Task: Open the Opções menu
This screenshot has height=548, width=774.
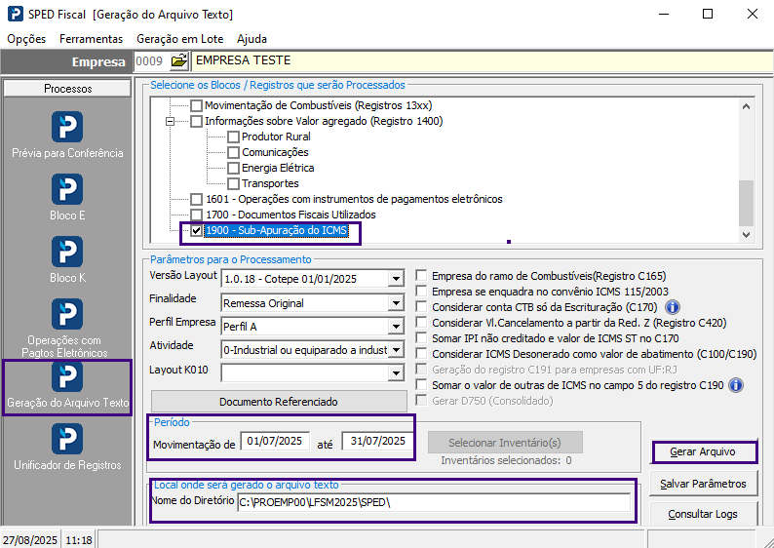Action: (26, 39)
